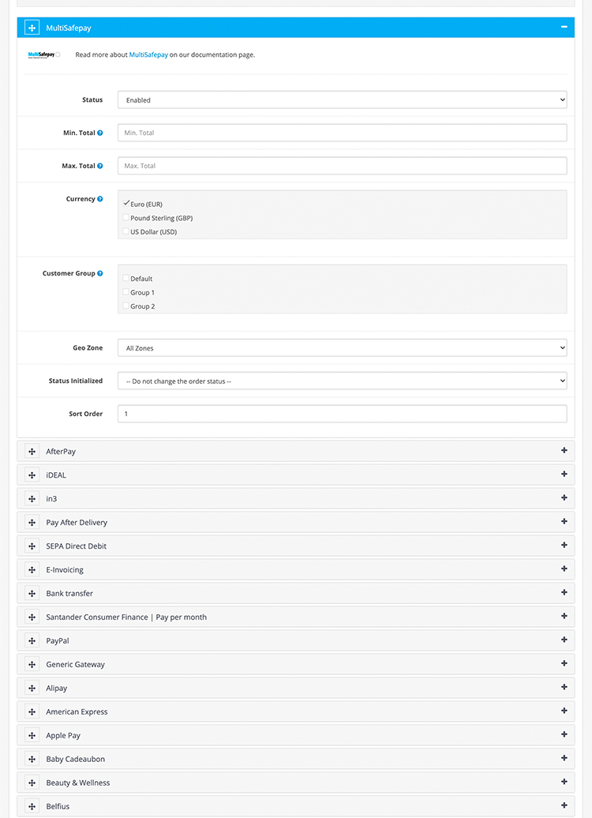Check the Group 2 customer group checkbox
The width and height of the screenshot is (592, 818).
pos(126,306)
